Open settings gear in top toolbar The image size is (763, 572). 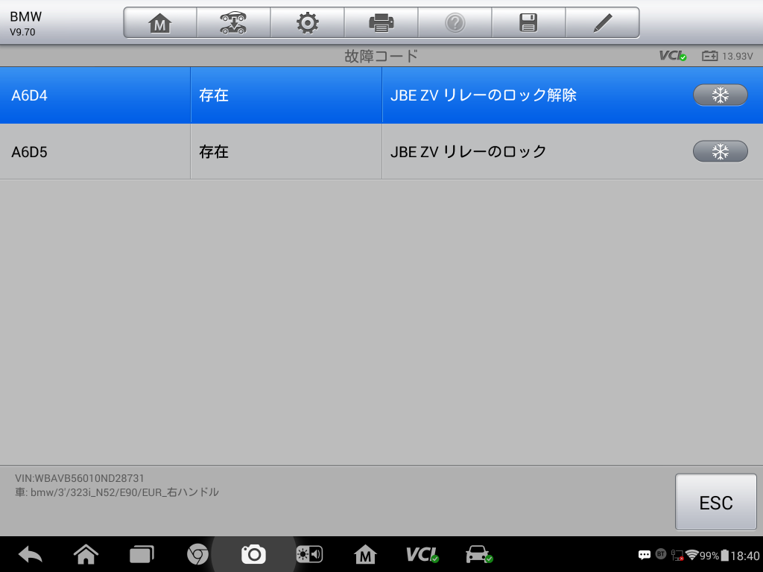pos(308,23)
